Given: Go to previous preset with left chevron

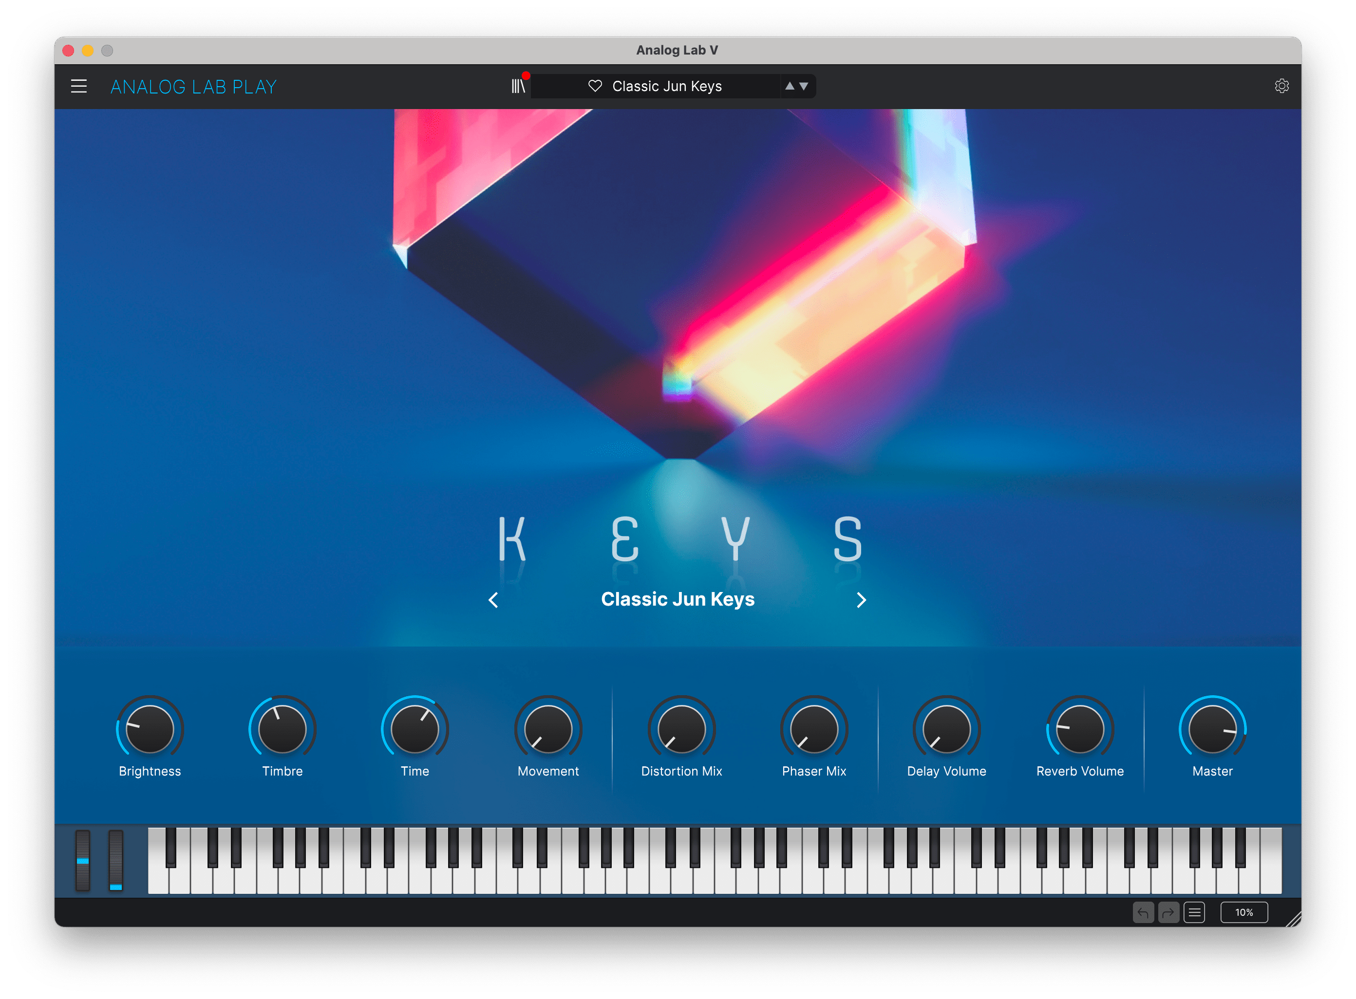Looking at the screenshot, I should [x=493, y=600].
